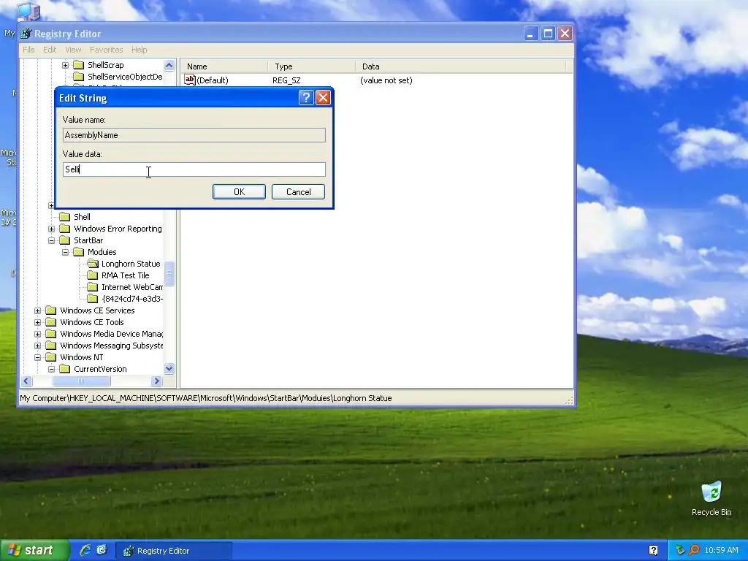Click the open Longhorn Statue folder icon
Image resolution: width=748 pixels, height=561 pixels.
click(x=93, y=264)
